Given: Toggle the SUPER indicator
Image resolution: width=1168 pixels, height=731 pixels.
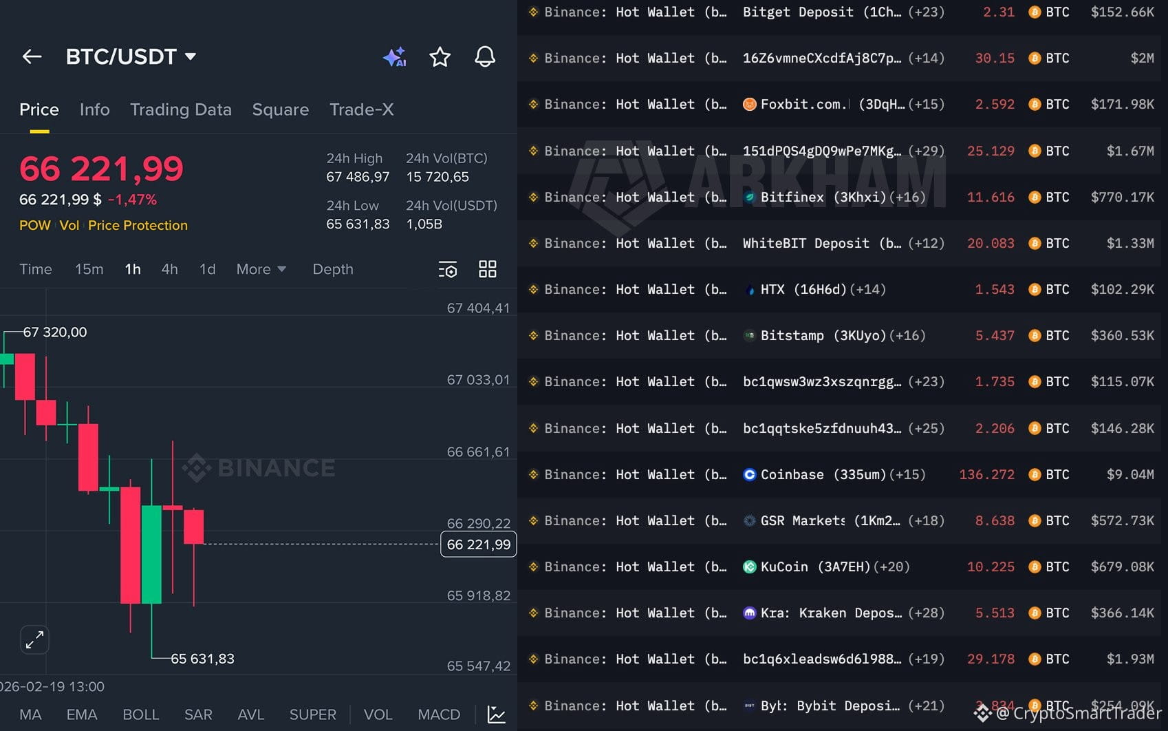Looking at the screenshot, I should pyautogui.click(x=313, y=714).
